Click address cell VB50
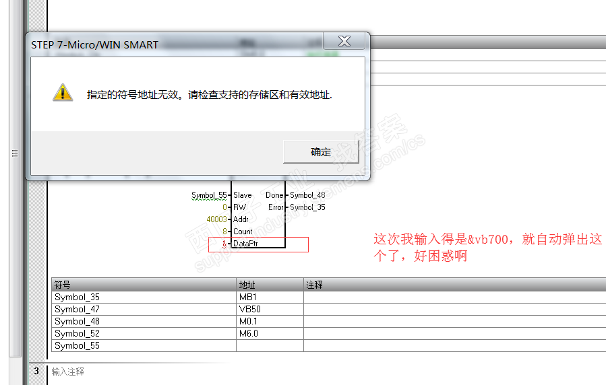Image resolution: width=606 pixels, height=385 pixels. tap(270, 309)
